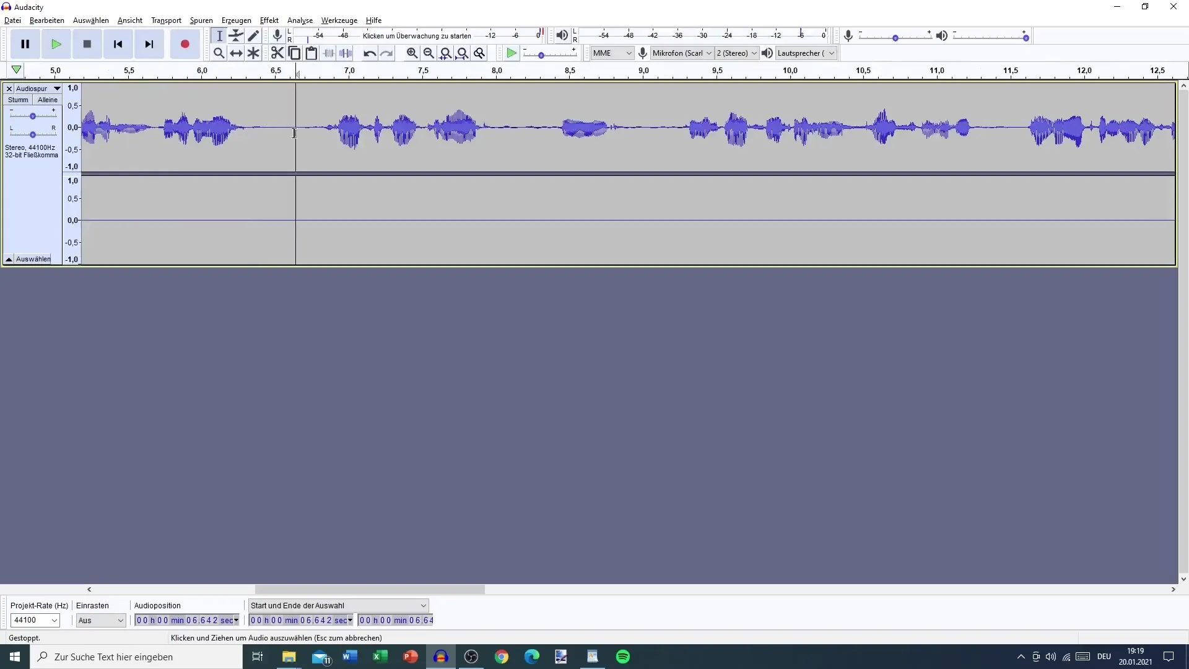Click the Silence audio icon
The height and width of the screenshot is (669, 1189).
[346, 53]
